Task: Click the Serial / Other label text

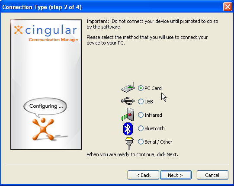Action: (x=158, y=142)
